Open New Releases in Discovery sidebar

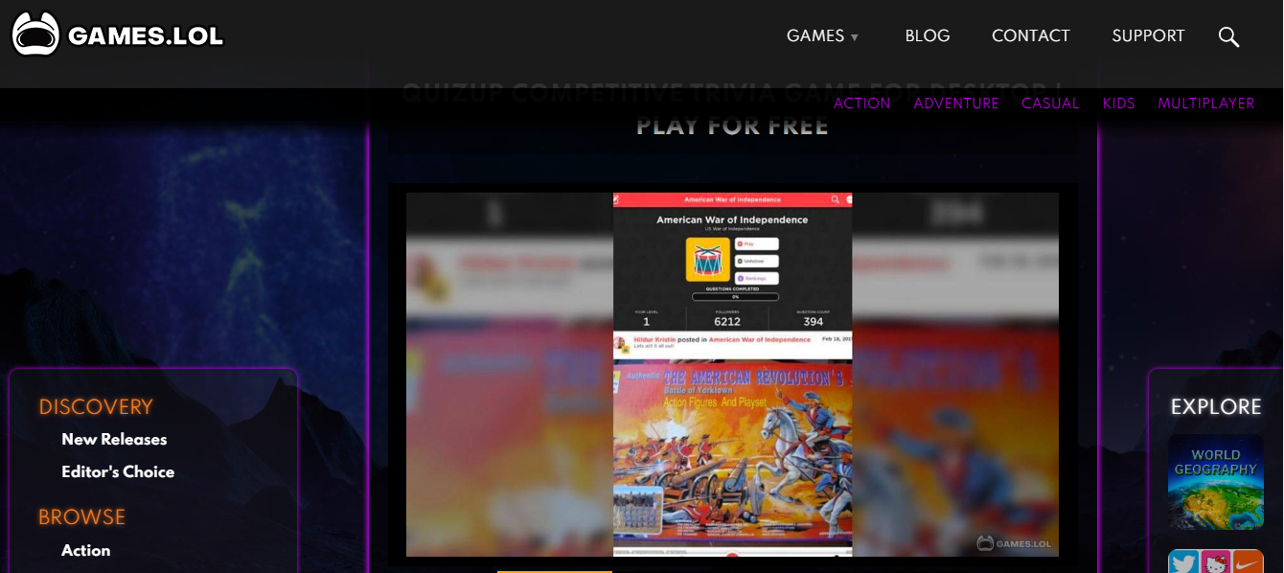coord(114,440)
